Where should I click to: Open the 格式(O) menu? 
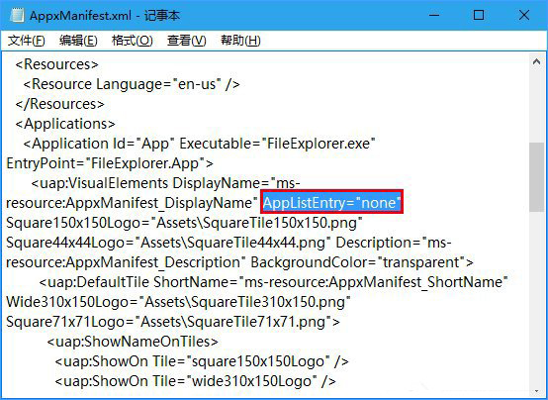coord(133,41)
